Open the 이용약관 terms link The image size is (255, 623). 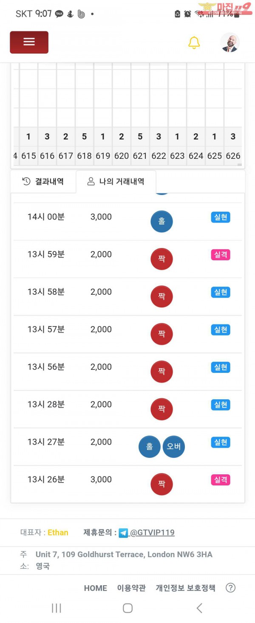point(131,588)
